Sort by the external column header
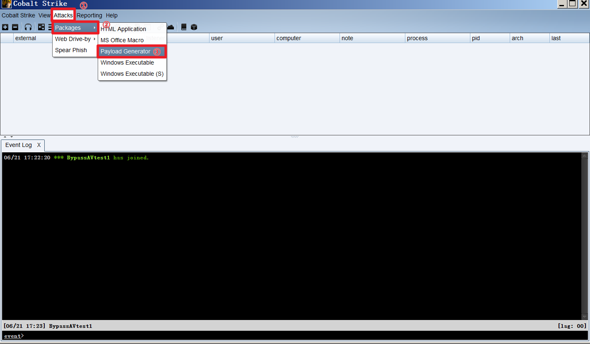 point(33,38)
